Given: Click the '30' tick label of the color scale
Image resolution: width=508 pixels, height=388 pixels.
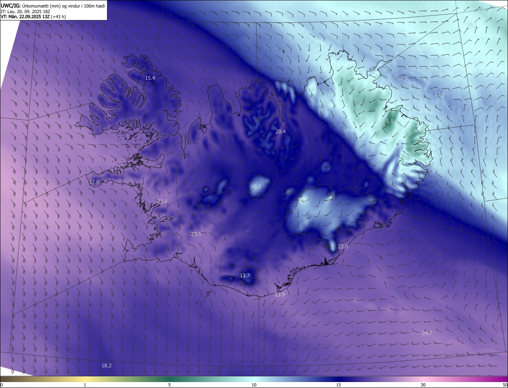Looking at the screenshot, I should tap(423, 385).
